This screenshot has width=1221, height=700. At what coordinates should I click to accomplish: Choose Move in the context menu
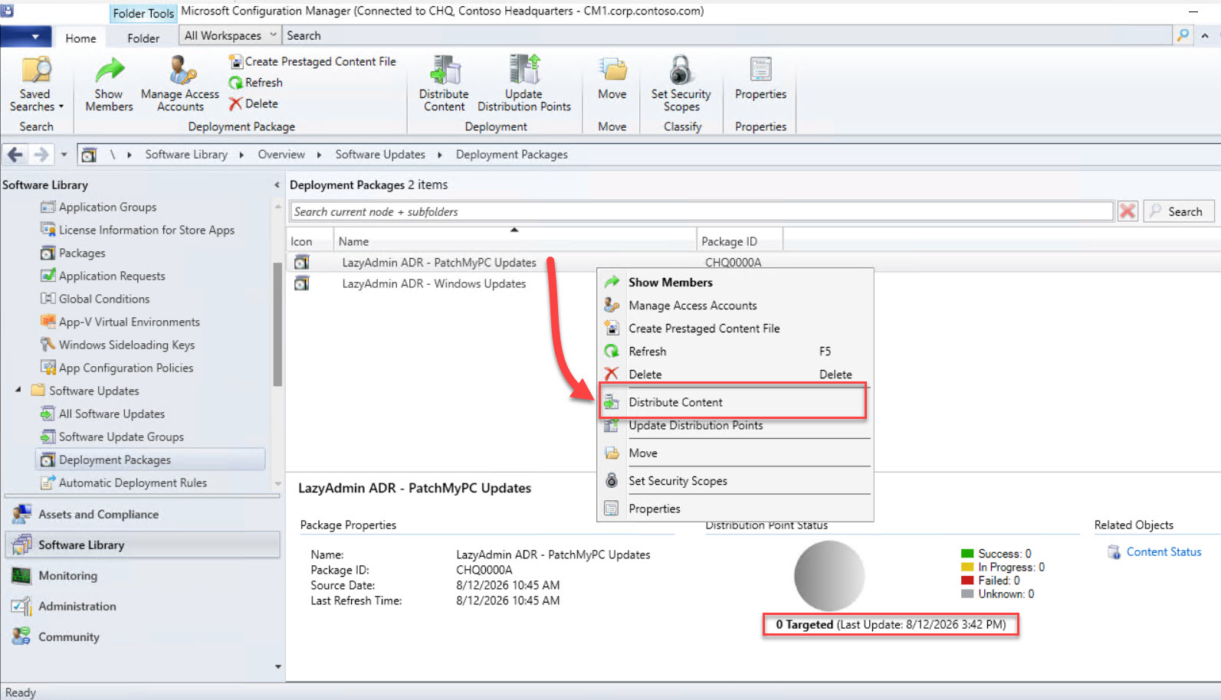735,453
